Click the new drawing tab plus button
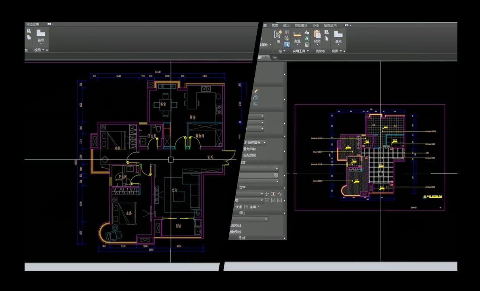This screenshot has height=291, width=480. click(275, 58)
